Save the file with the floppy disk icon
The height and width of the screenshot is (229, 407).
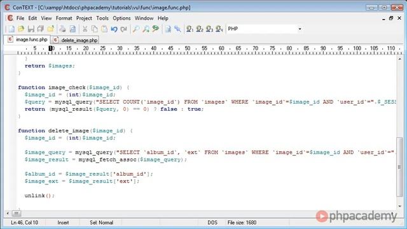(x=31, y=29)
